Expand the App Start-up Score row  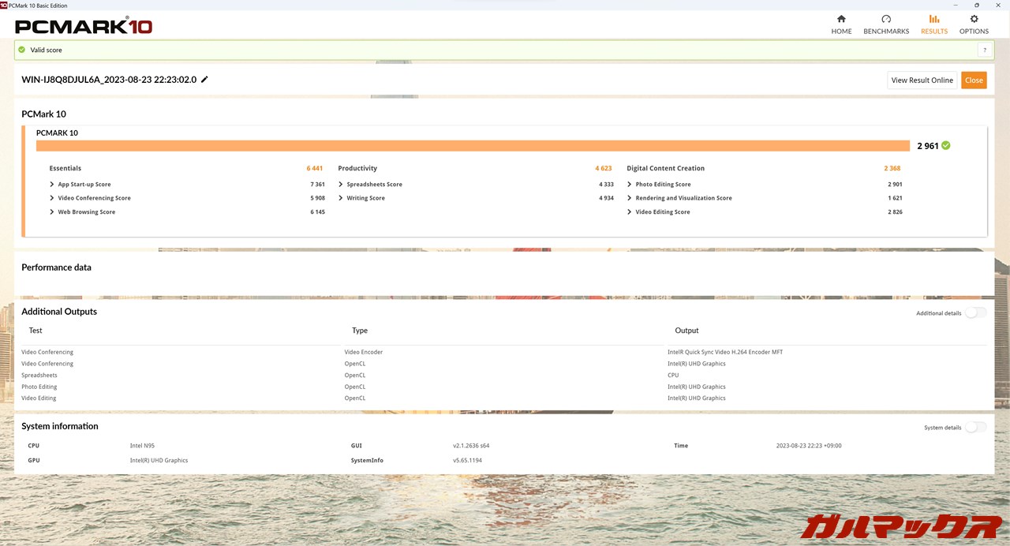tap(52, 185)
